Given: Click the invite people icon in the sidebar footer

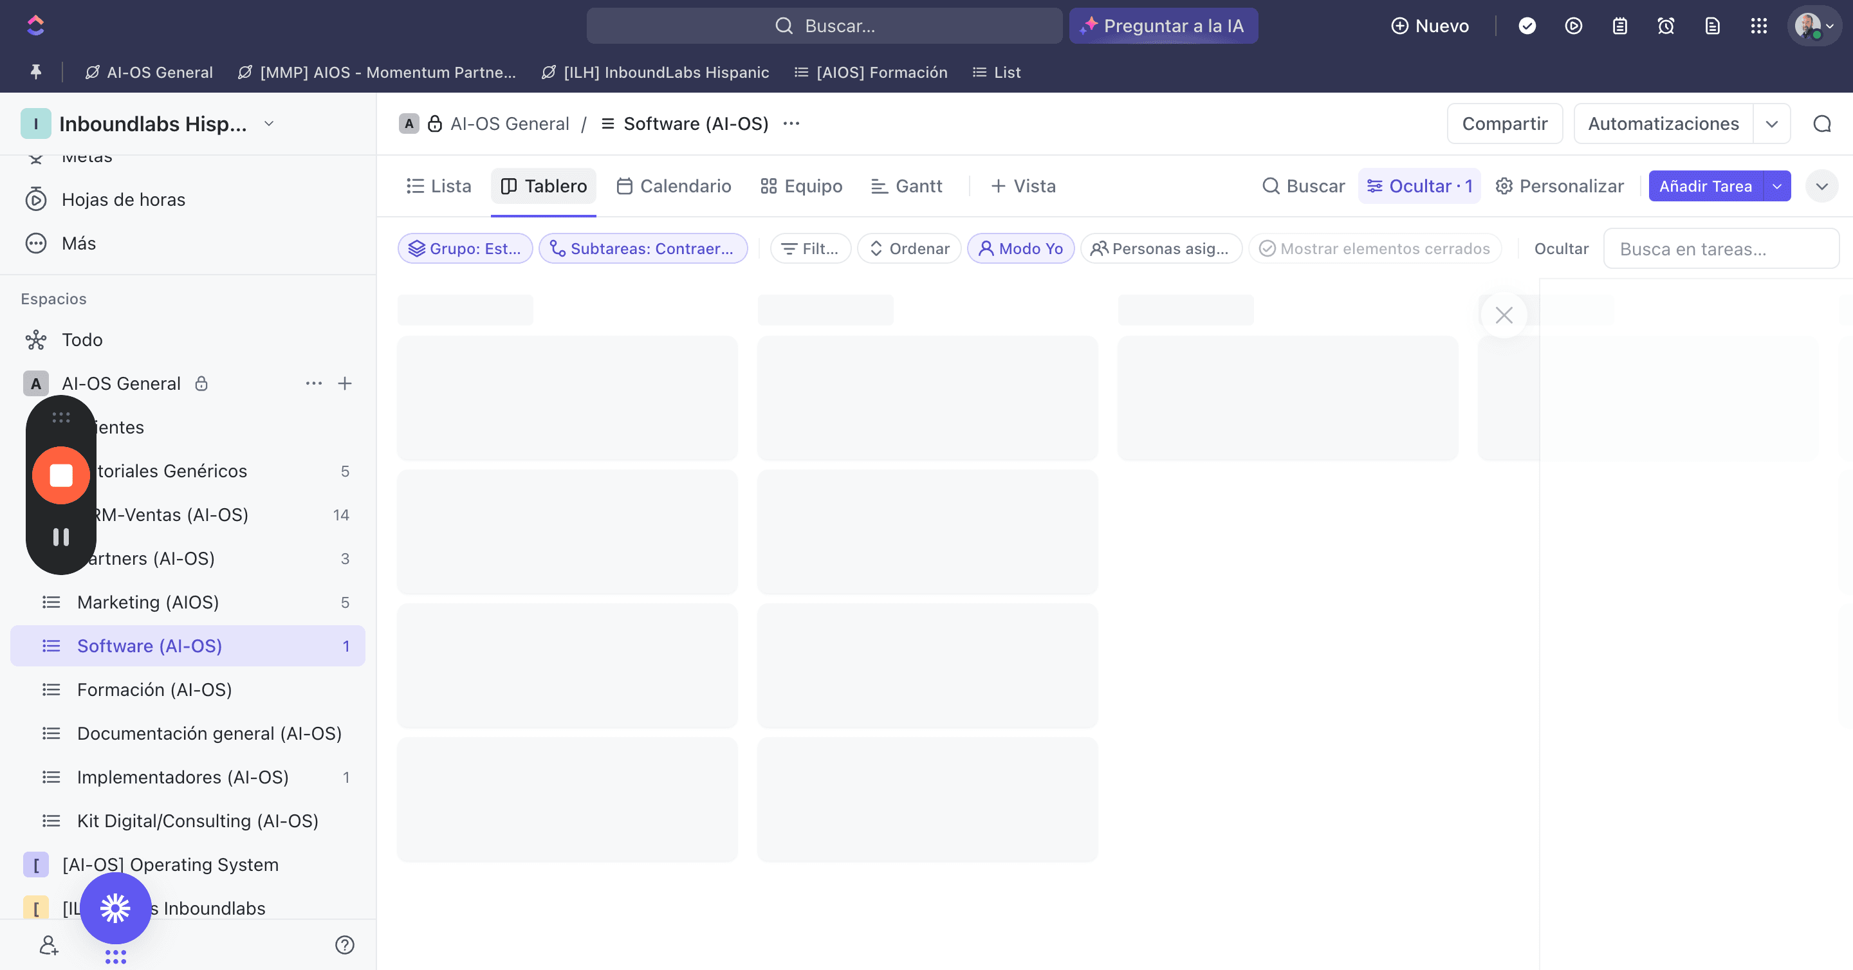Looking at the screenshot, I should [x=48, y=945].
